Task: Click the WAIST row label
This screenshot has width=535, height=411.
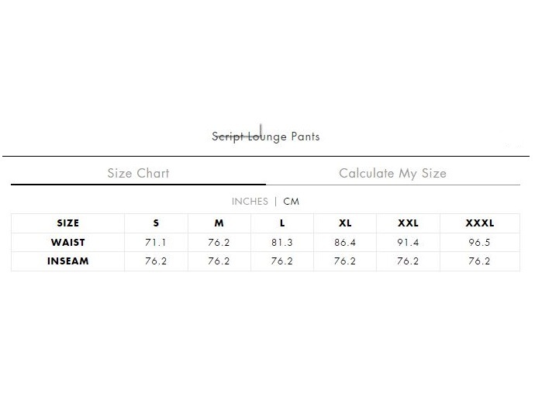Action: point(68,243)
